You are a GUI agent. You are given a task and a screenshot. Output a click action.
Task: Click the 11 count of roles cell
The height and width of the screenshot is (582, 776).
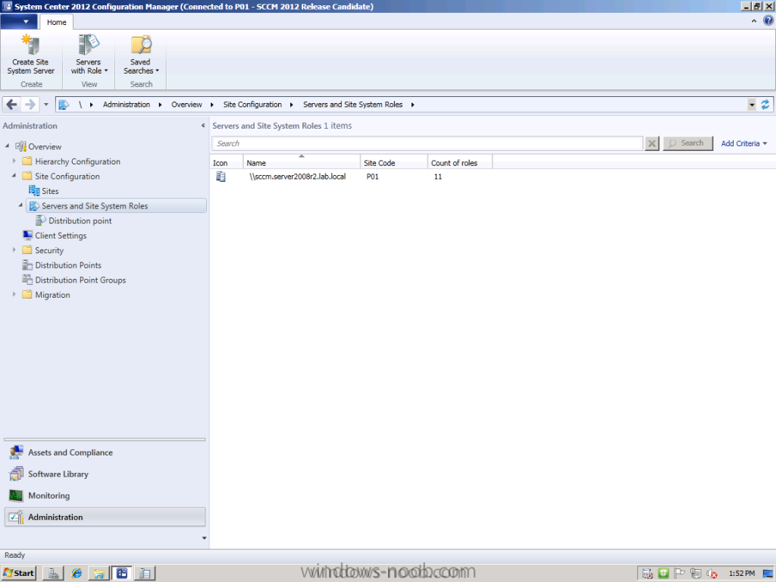(x=438, y=177)
